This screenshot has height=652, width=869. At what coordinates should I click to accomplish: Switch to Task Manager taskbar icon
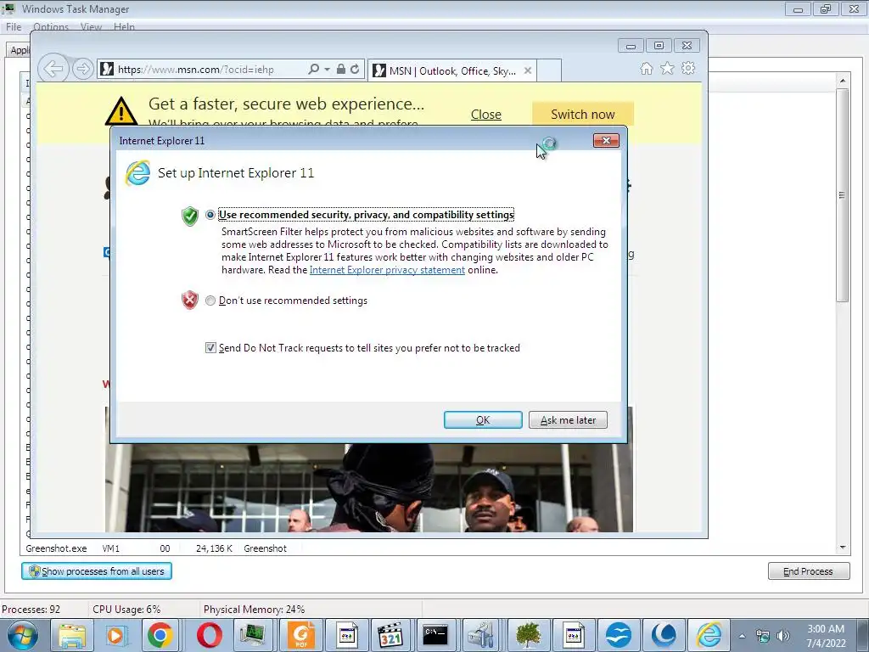[253, 635]
